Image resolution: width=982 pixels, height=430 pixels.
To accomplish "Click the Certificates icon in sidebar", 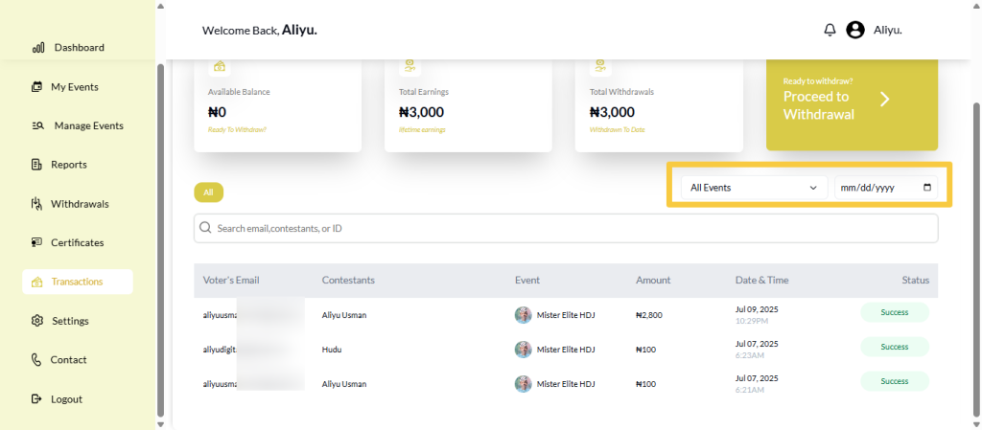I will click(37, 243).
